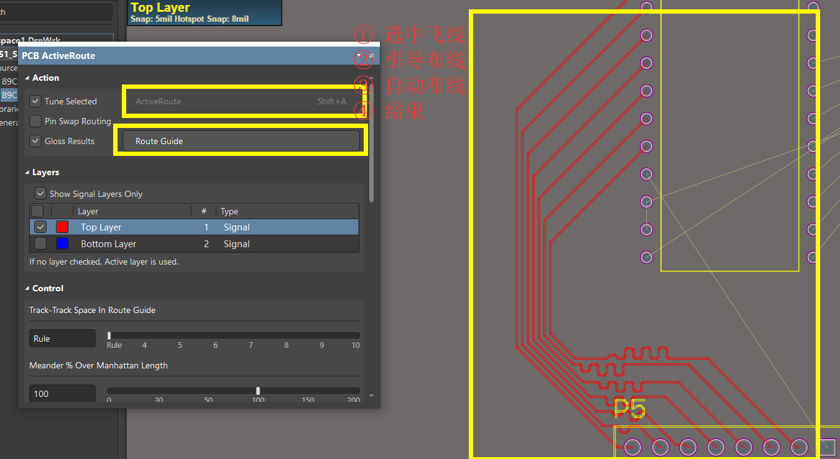Image resolution: width=840 pixels, height=459 pixels.
Task: Open the Route Guide tool
Action: coord(240,140)
